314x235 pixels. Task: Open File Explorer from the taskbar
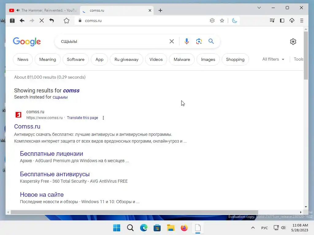[x=170, y=228]
